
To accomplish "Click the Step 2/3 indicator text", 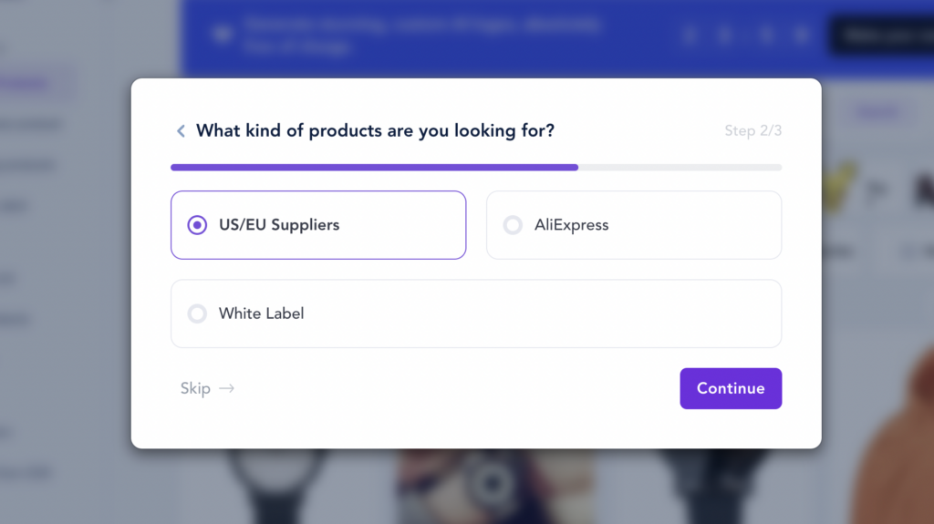I will click(752, 131).
